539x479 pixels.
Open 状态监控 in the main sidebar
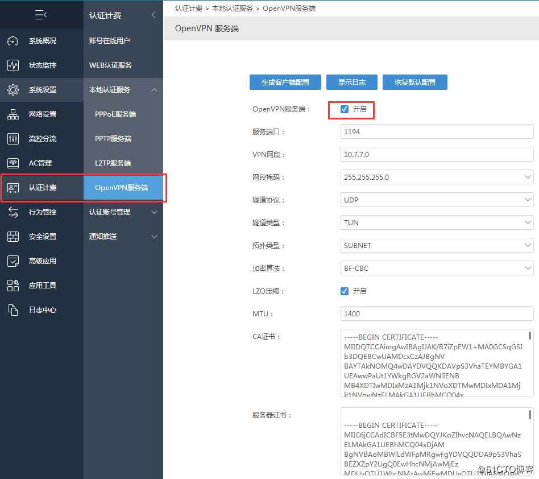pyautogui.click(x=42, y=65)
